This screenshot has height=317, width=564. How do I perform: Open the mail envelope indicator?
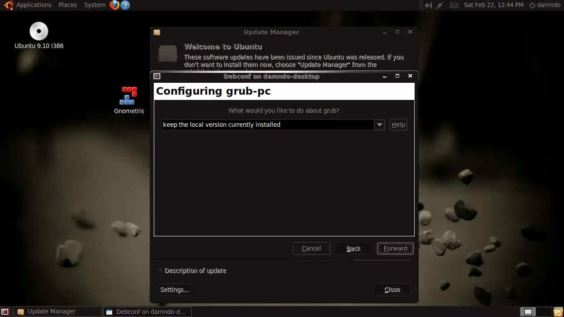(454, 5)
